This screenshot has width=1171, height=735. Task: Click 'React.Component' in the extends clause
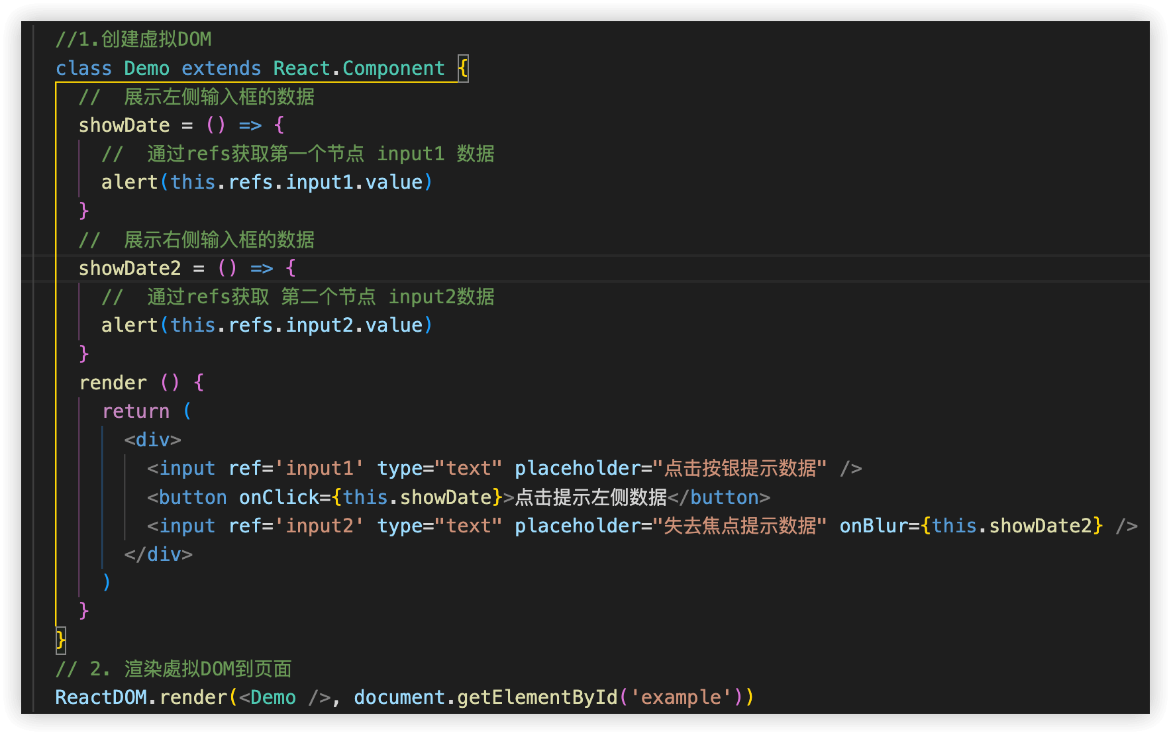tap(359, 68)
